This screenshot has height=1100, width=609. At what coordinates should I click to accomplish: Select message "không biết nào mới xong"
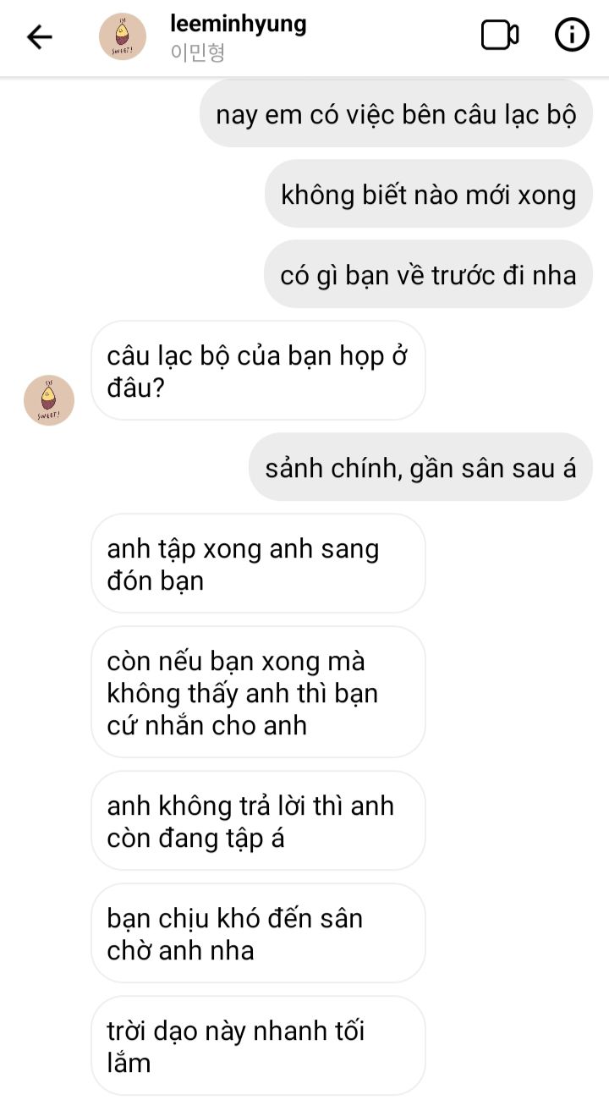pos(428,195)
